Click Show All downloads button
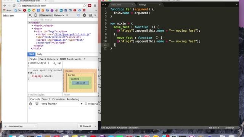The image size is (244, 137). (85, 126)
